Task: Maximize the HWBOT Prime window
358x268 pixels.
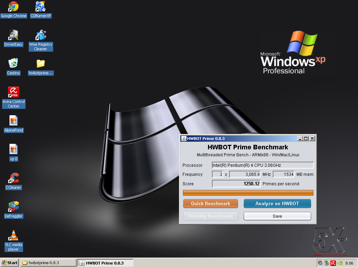Action: pyautogui.click(x=306, y=138)
